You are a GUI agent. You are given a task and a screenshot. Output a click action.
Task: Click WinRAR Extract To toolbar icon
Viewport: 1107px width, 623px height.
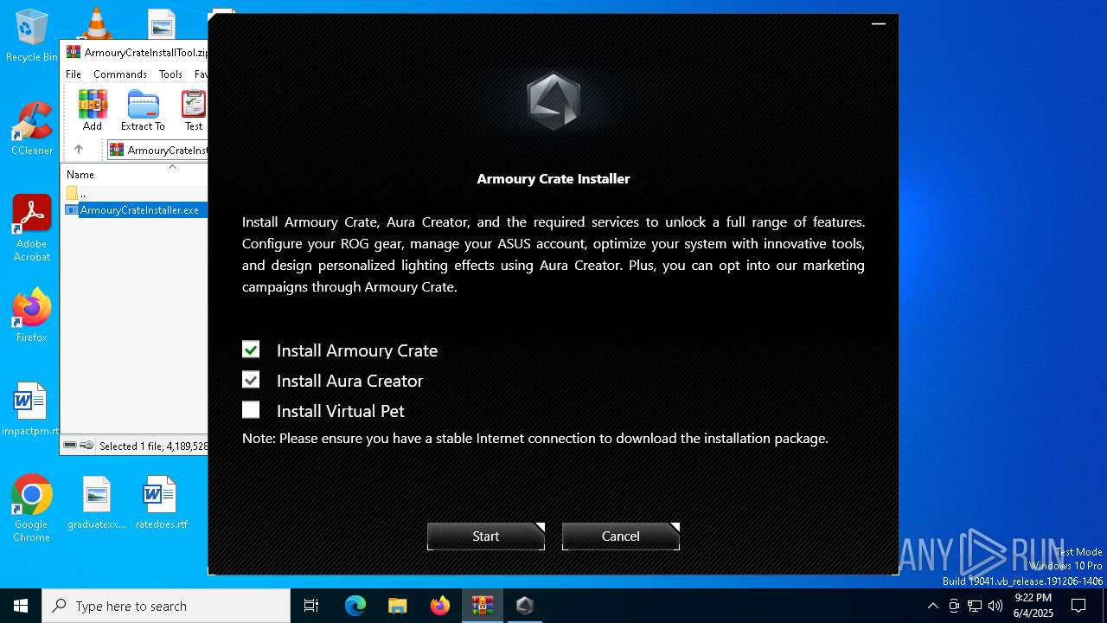point(143,110)
